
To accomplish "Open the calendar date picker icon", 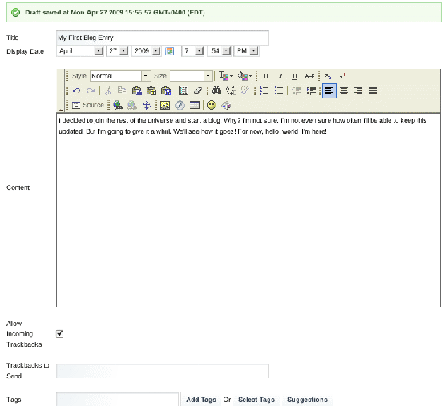I will pos(169,51).
